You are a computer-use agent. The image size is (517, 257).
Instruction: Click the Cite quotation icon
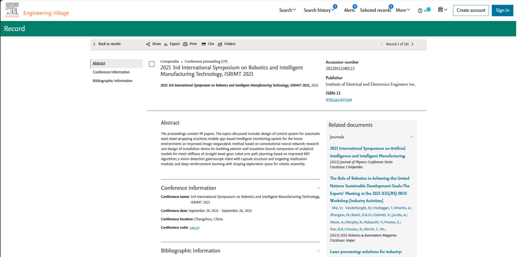(204, 44)
